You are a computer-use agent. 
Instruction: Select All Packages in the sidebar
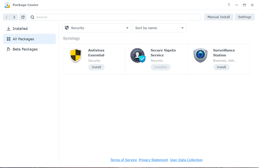pos(30,39)
